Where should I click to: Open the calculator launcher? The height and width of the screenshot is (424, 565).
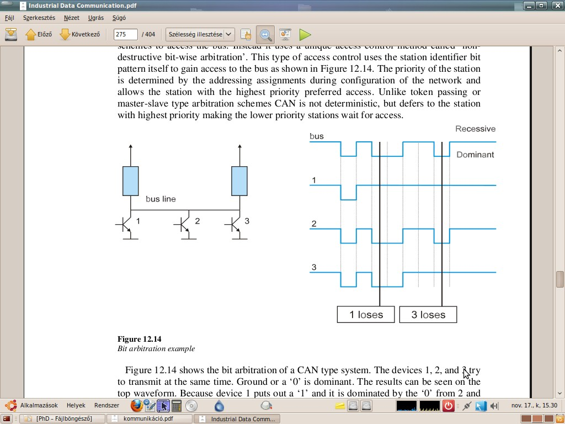[x=176, y=406]
